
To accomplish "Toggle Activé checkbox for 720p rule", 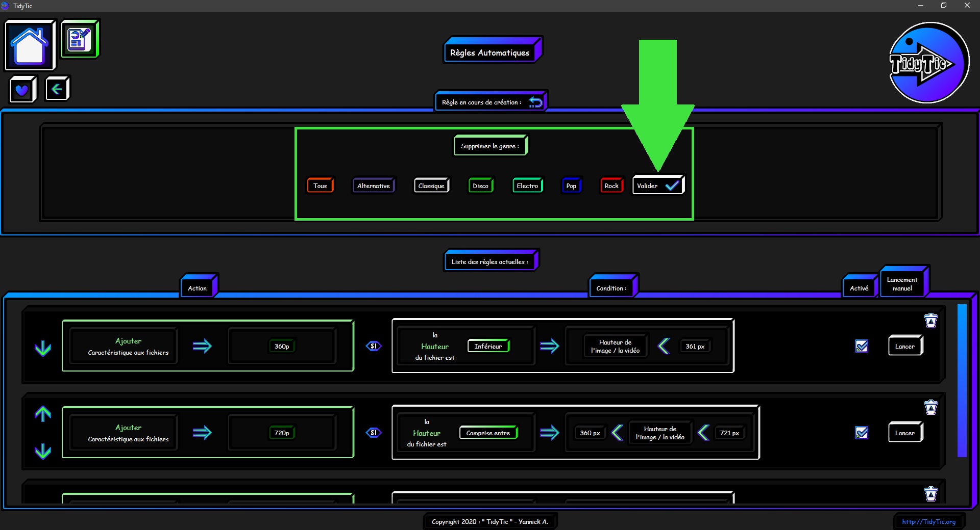I will click(862, 433).
